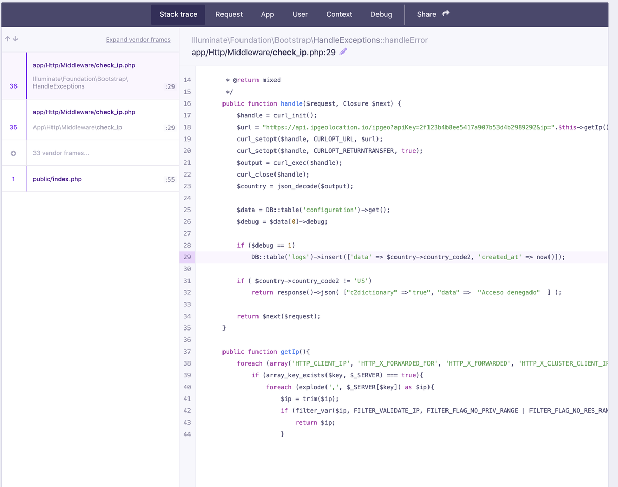Click the plus icon beside vendor frames
Viewport: 618px width, 487px height.
tap(13, 153)
